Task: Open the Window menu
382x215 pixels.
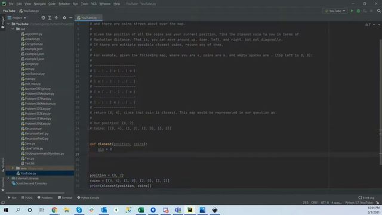Action: [105, 4]
